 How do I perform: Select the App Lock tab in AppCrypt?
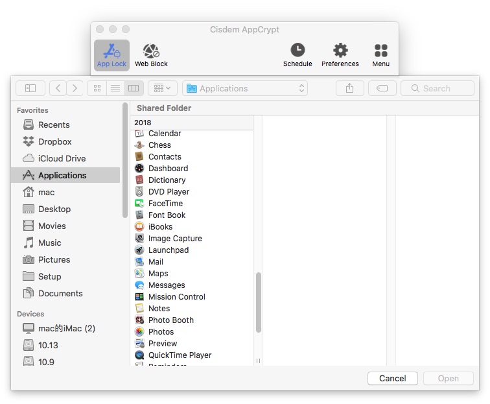pyautogui.click(x=111, y=55)
